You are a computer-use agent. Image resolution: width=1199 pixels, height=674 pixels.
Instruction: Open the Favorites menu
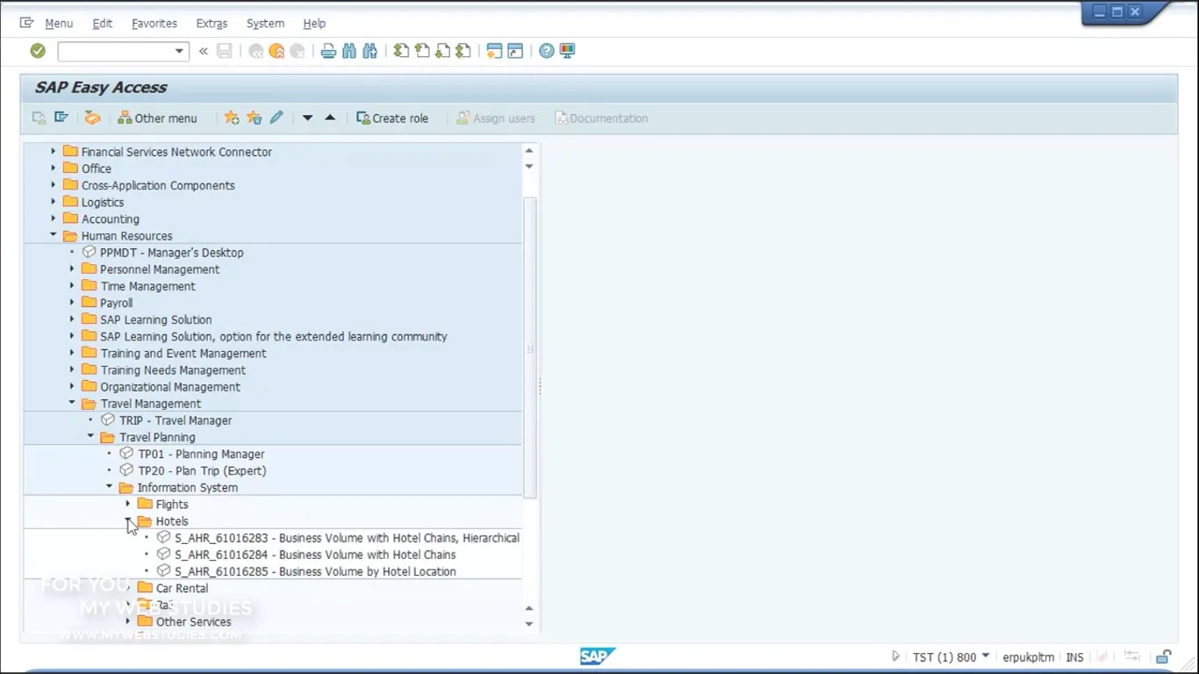(x=154, y=23)
